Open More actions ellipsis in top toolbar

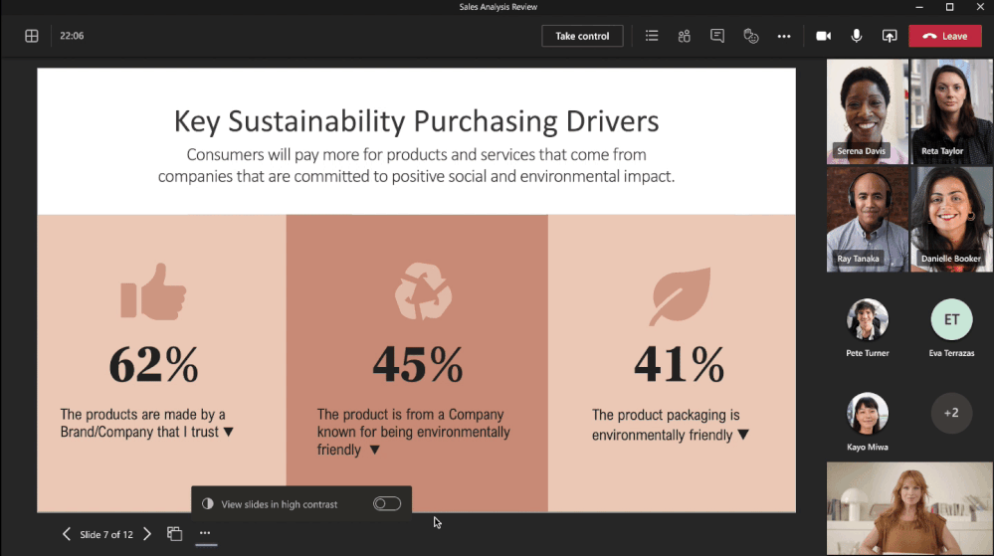pos(784,36)
